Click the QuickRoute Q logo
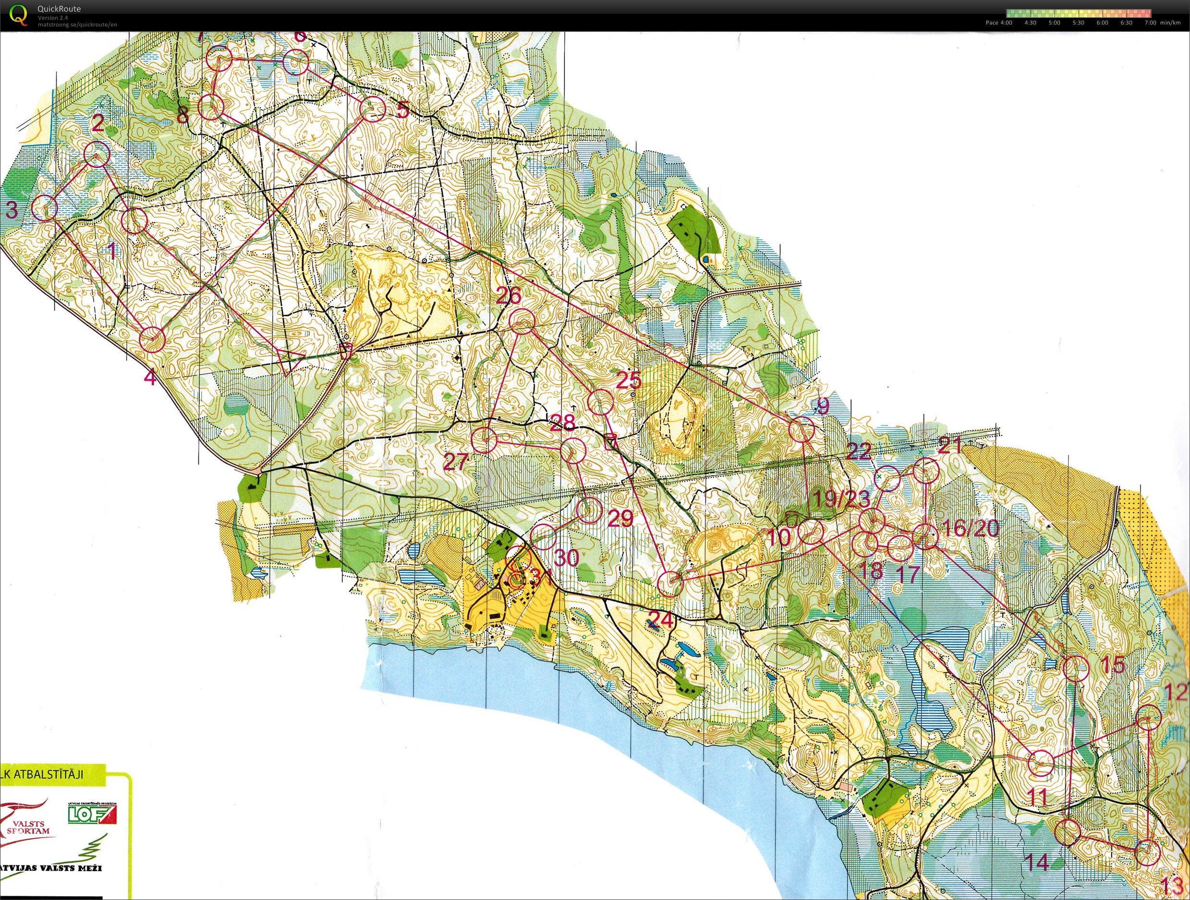 18,14
